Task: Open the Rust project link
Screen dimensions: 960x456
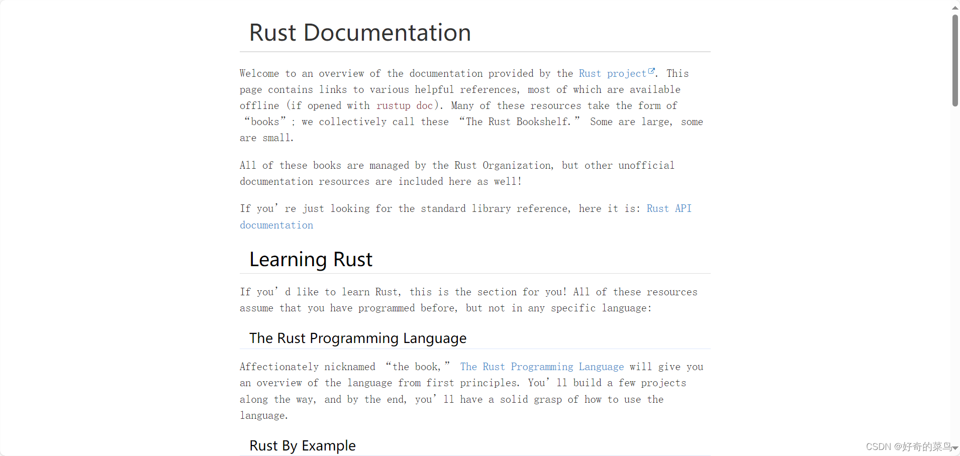Action: [612, 73]
